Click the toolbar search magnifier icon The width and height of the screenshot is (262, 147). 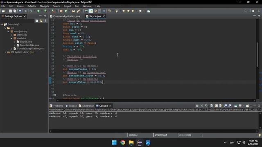[x=245, y=11]
